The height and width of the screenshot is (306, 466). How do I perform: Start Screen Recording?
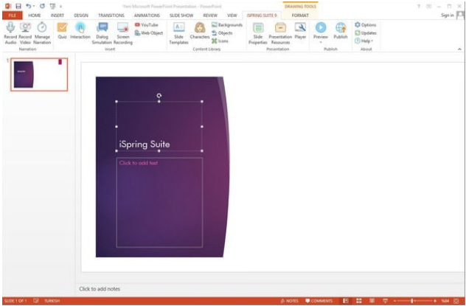click(x=123, y=29)
